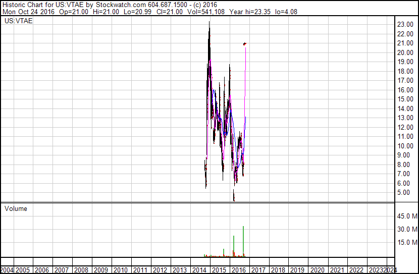Select the 'Op=21.00' opening price value
Image resolution: width=419 pixels, height=274 pixels.
pos(74,12)
